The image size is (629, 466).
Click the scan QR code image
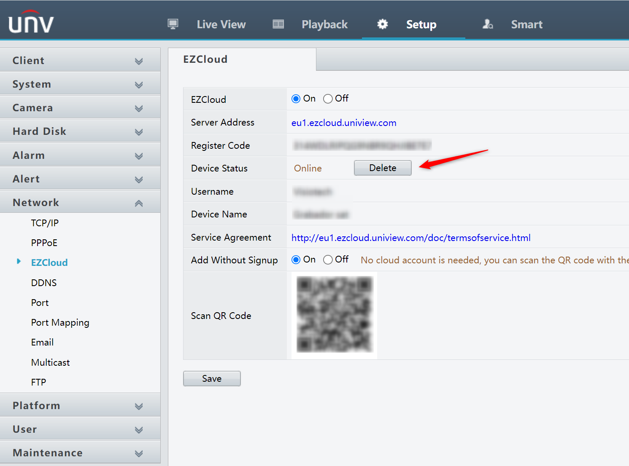pos(335,314)
